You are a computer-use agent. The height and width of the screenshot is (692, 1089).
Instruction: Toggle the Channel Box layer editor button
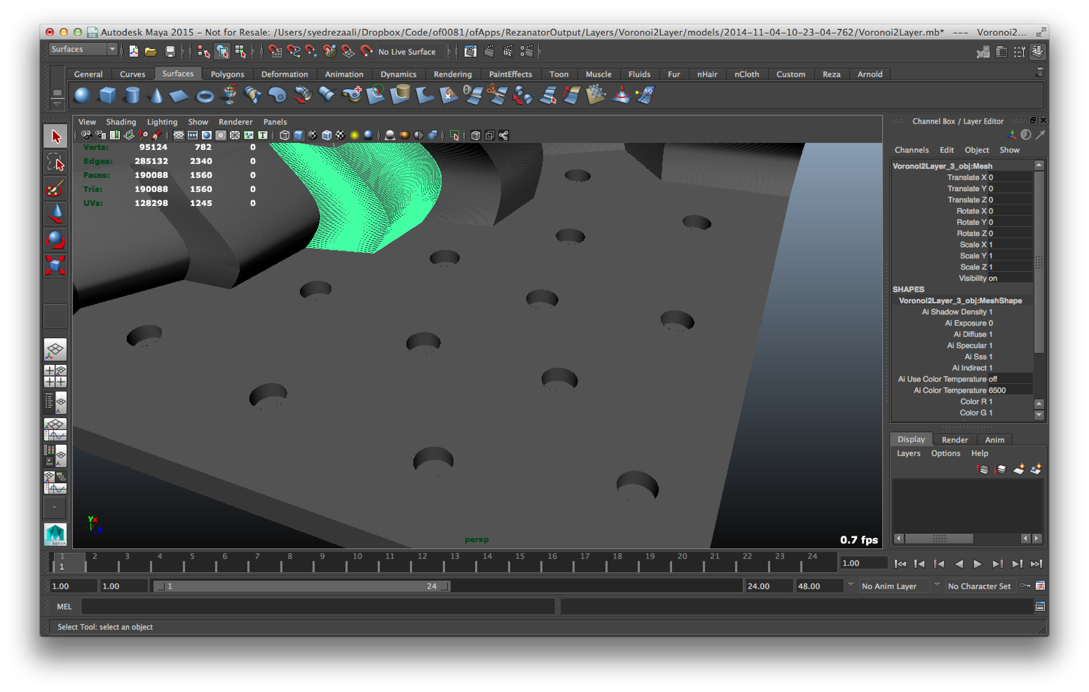click(x=1037, y=51)
